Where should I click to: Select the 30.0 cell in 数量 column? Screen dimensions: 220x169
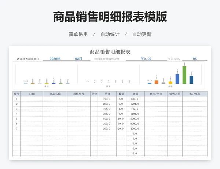(x=121, y=124)
